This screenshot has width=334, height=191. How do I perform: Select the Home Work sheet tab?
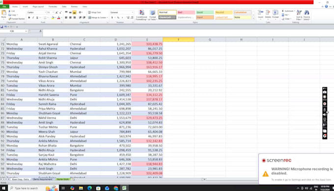(x=63, y=179)
